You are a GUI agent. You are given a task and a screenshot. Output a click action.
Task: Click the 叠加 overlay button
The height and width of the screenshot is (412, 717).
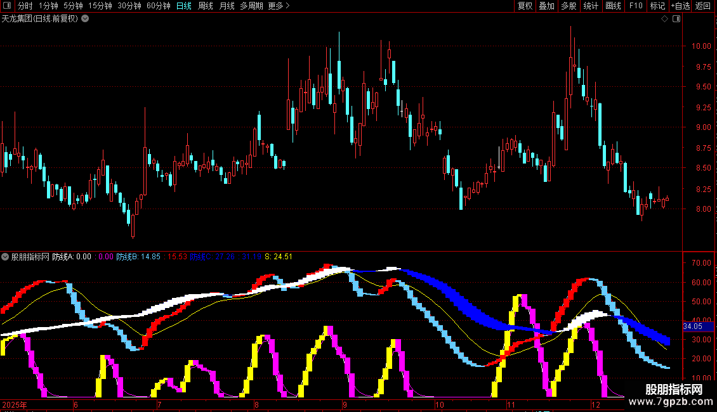pyautogui.click(x=546, y=6)
